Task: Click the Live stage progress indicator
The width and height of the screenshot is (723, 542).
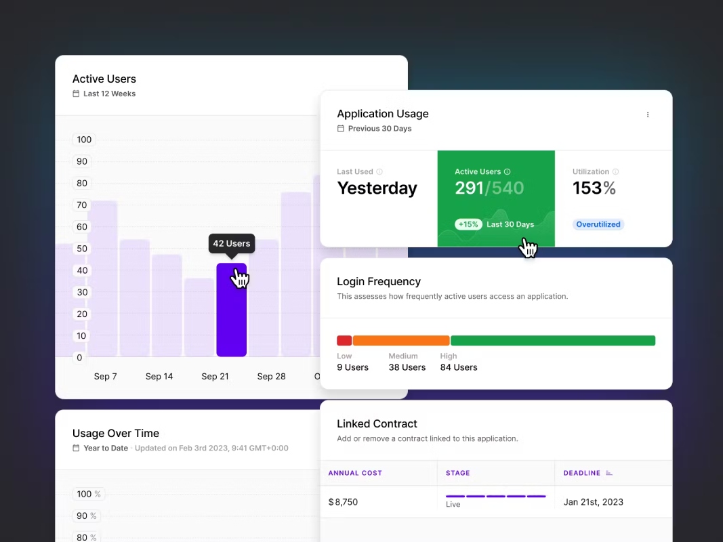Action: click(x=496, y=497)
